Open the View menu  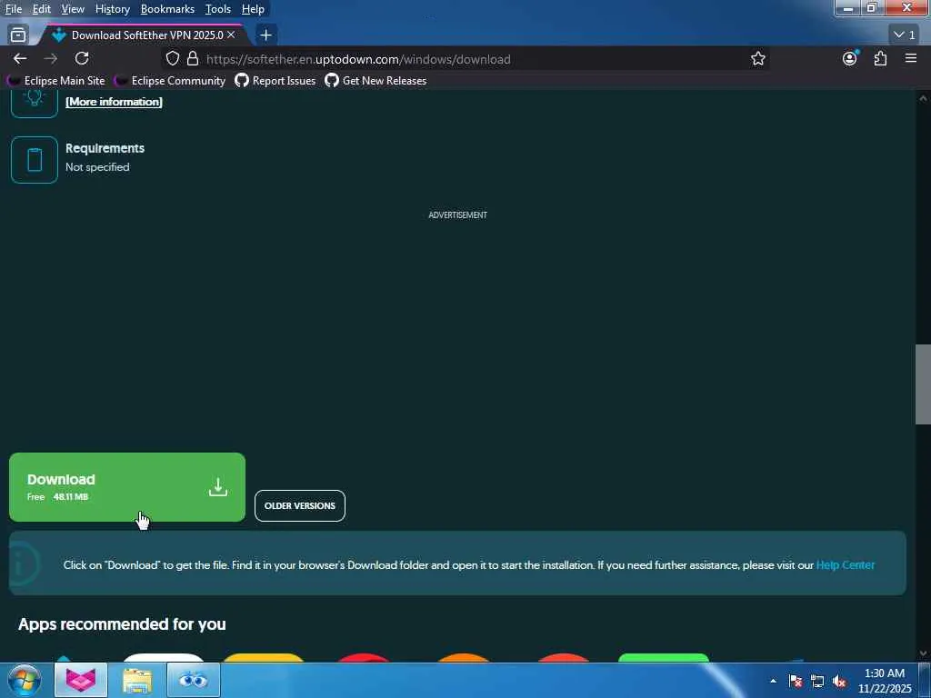pyautogui.click(x=73, y=9)
